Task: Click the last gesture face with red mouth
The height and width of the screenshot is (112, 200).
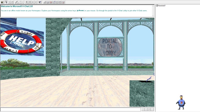Action: click(x=63, y=2)
